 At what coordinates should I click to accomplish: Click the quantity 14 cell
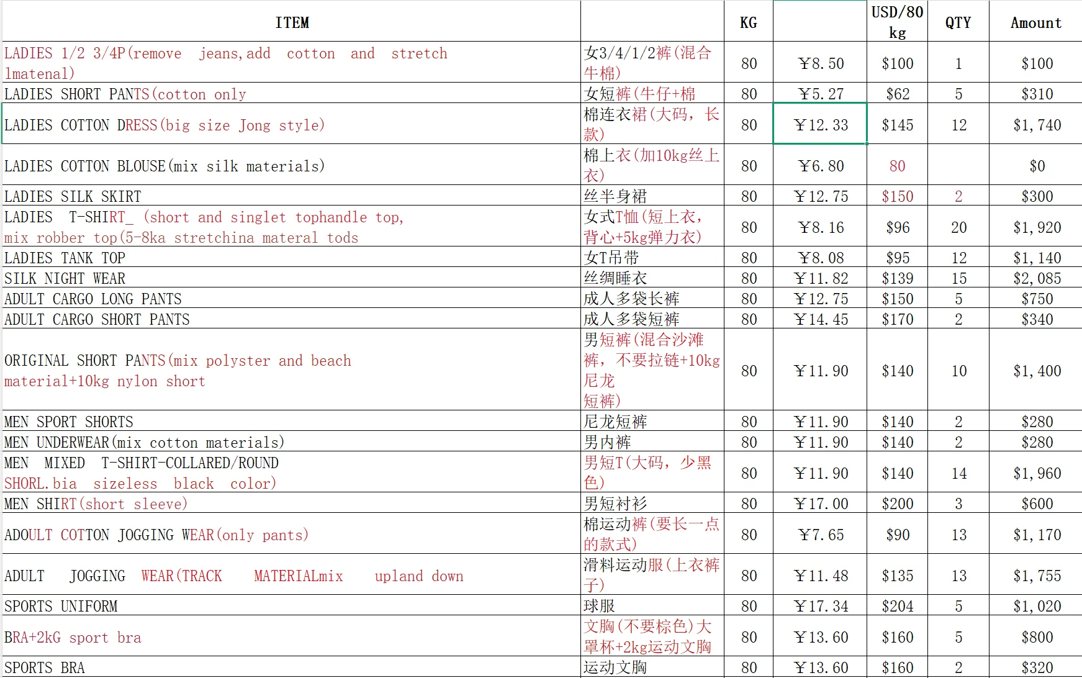(x=958, y=472)
